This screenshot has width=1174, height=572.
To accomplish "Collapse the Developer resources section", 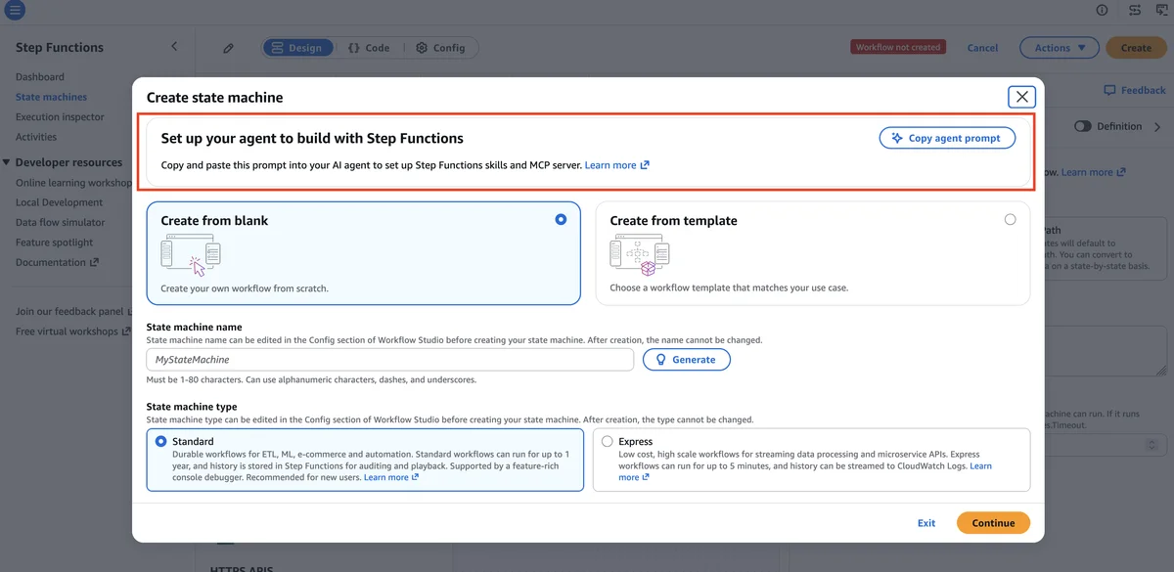I will click(x=7, y=162).
